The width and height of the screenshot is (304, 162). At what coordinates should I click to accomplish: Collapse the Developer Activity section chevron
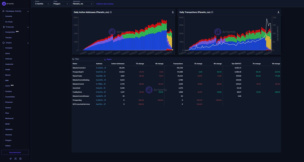point(28,11)
